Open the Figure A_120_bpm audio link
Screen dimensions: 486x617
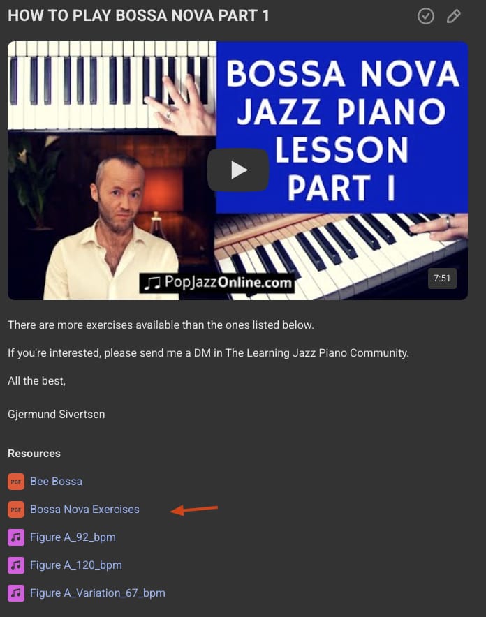pos(76,565)
